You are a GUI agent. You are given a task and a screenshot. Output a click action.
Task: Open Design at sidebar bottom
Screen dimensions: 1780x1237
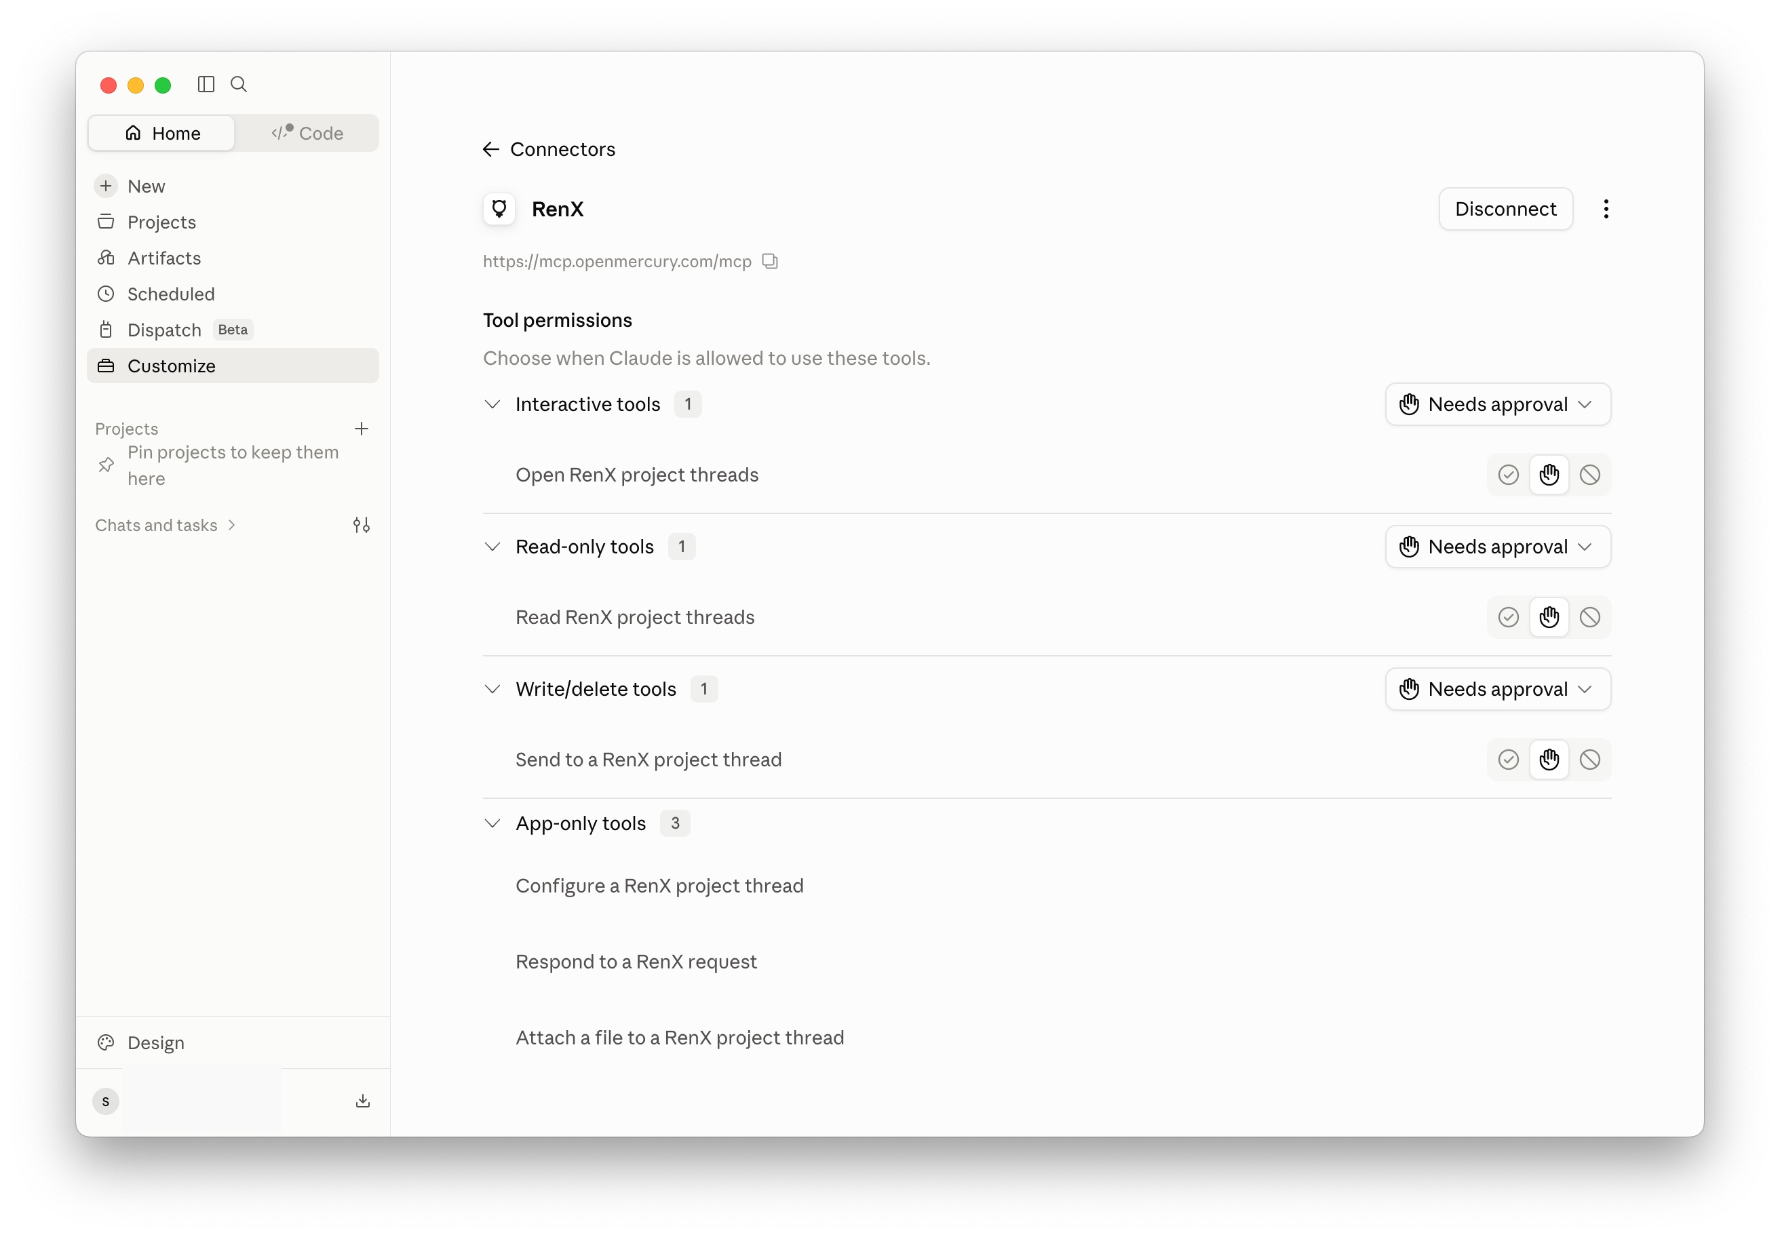(233, 1043)
